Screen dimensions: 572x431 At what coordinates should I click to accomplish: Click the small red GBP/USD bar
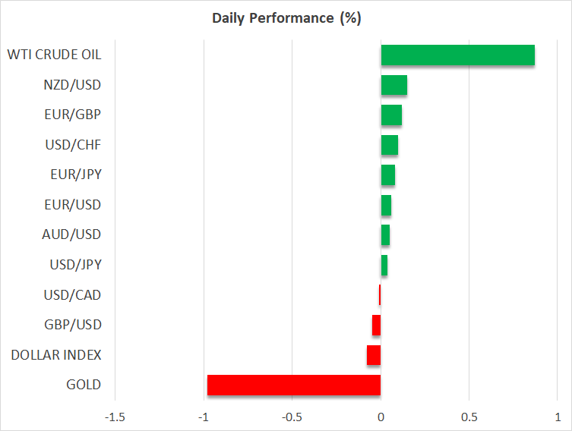377,325
